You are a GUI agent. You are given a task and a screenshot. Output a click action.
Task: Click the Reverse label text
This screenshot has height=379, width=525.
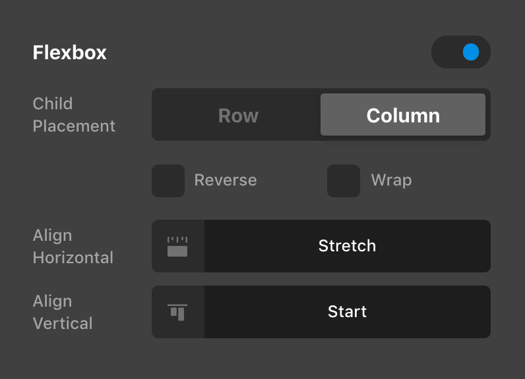coord(226,180)
